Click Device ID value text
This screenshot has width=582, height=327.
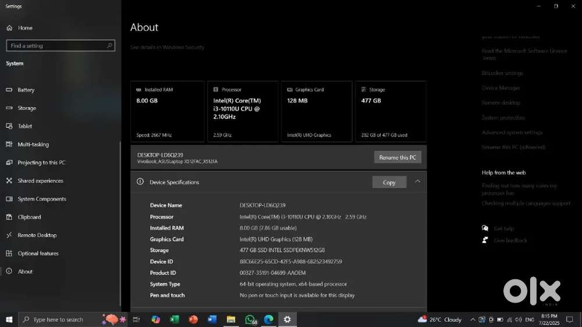tap(290, 262)
